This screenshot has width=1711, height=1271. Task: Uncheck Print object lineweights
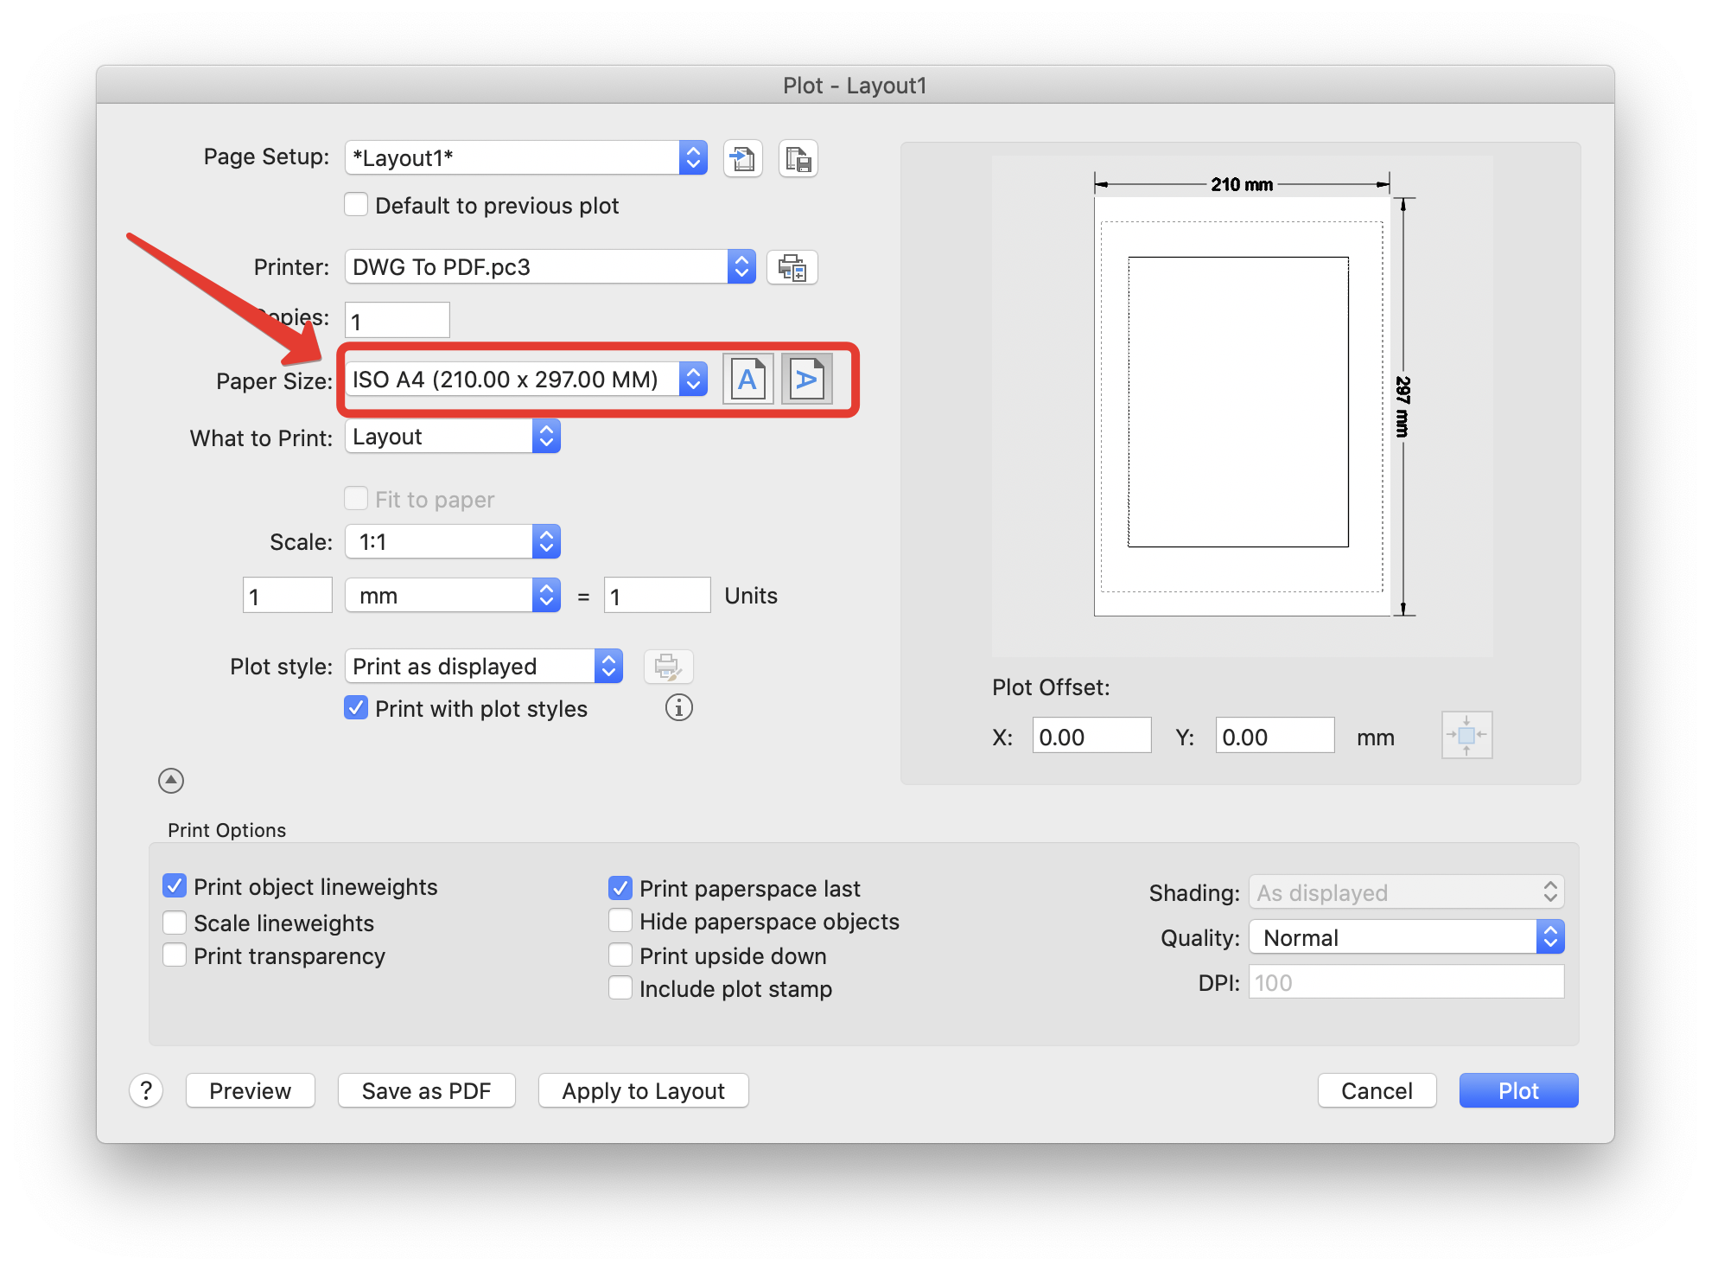point(175,886)
